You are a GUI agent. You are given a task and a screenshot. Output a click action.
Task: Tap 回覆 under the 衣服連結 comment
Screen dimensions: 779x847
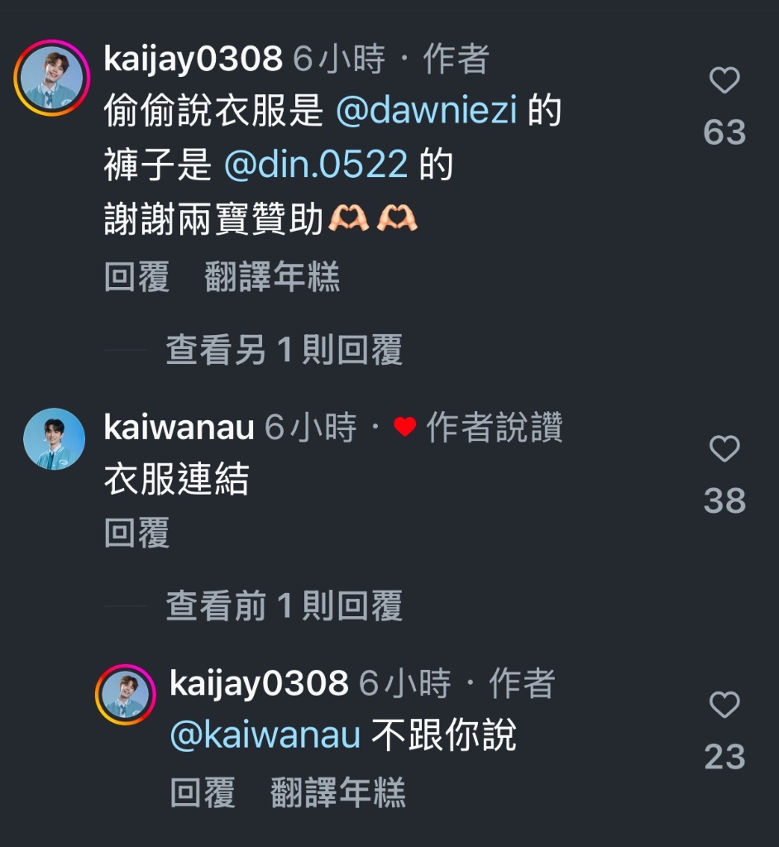click(137, 533)
